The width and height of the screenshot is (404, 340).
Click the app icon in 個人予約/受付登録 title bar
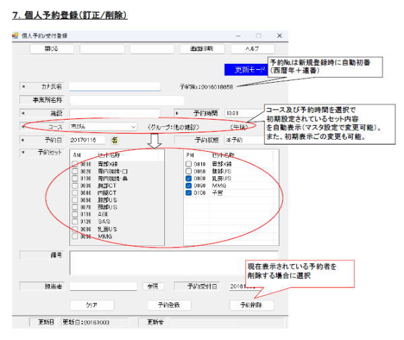[x=15, y=36]
